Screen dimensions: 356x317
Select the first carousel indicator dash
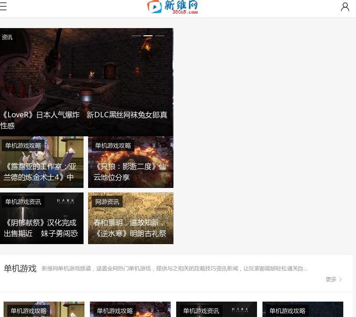136,36
